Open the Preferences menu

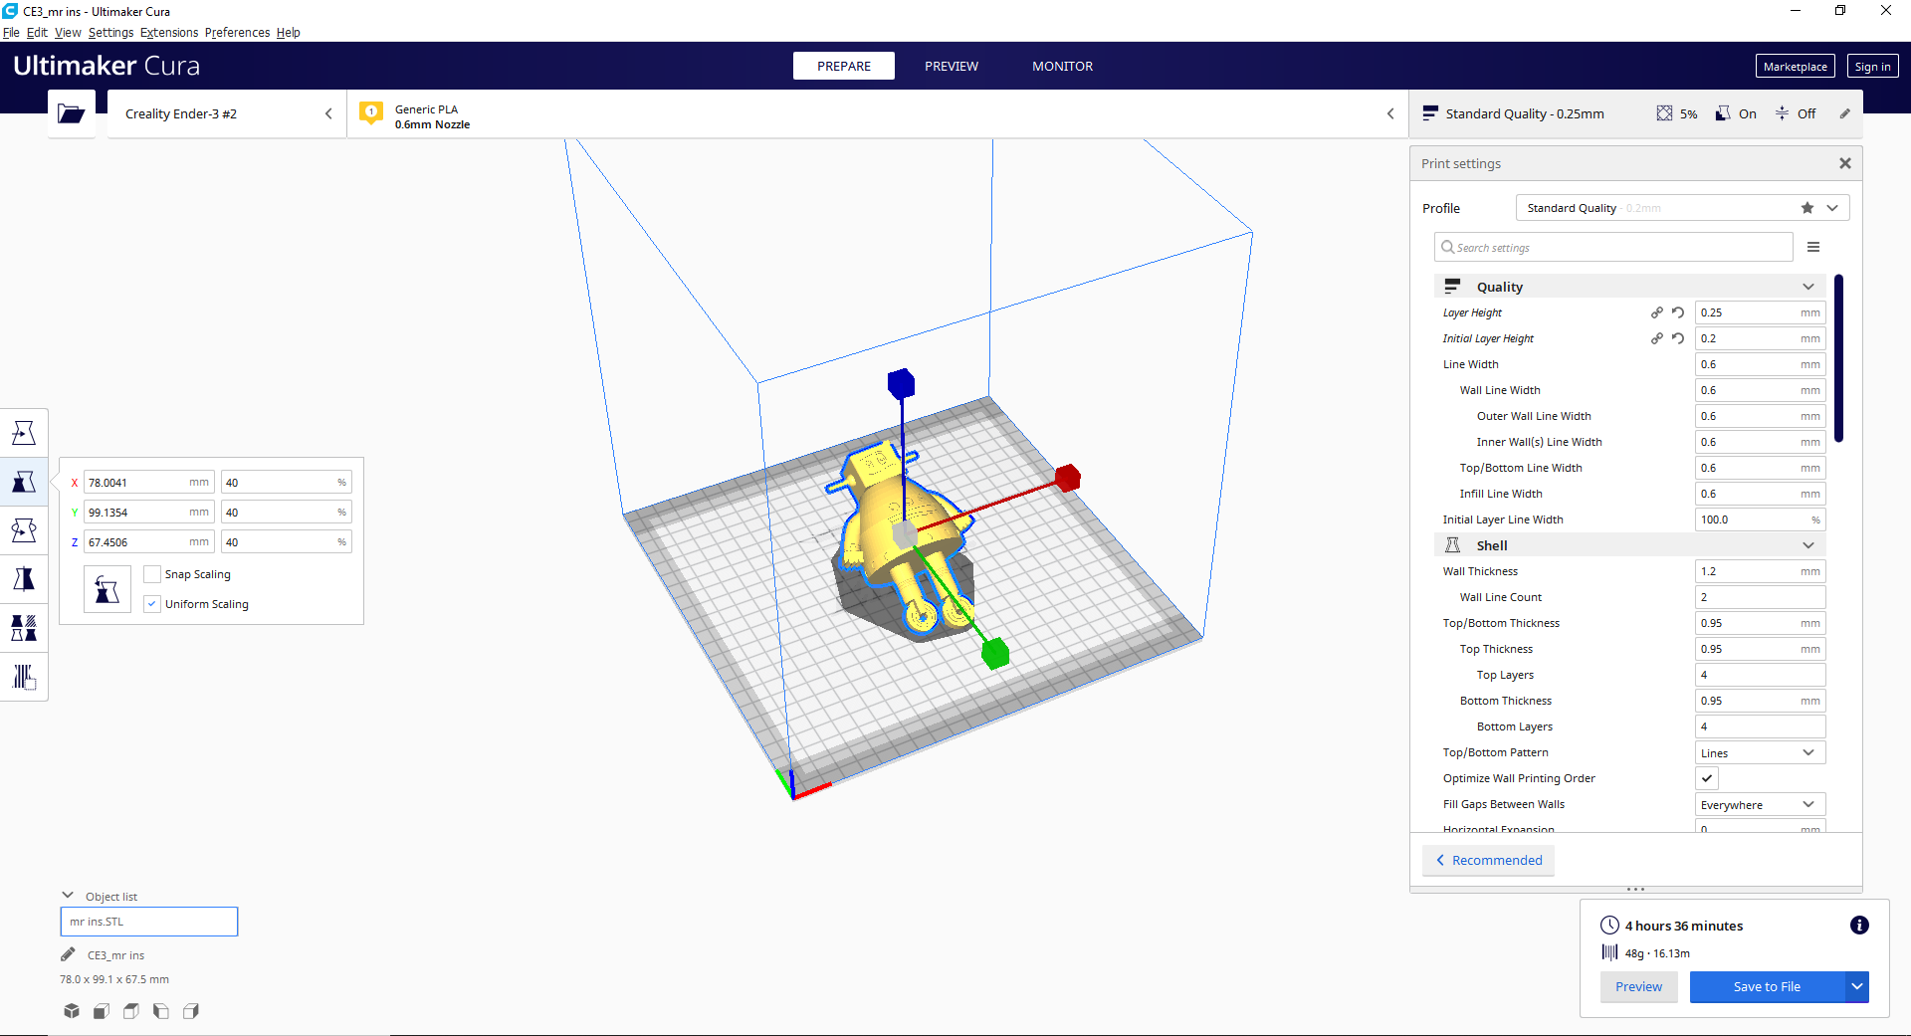[x=237, y=33]
